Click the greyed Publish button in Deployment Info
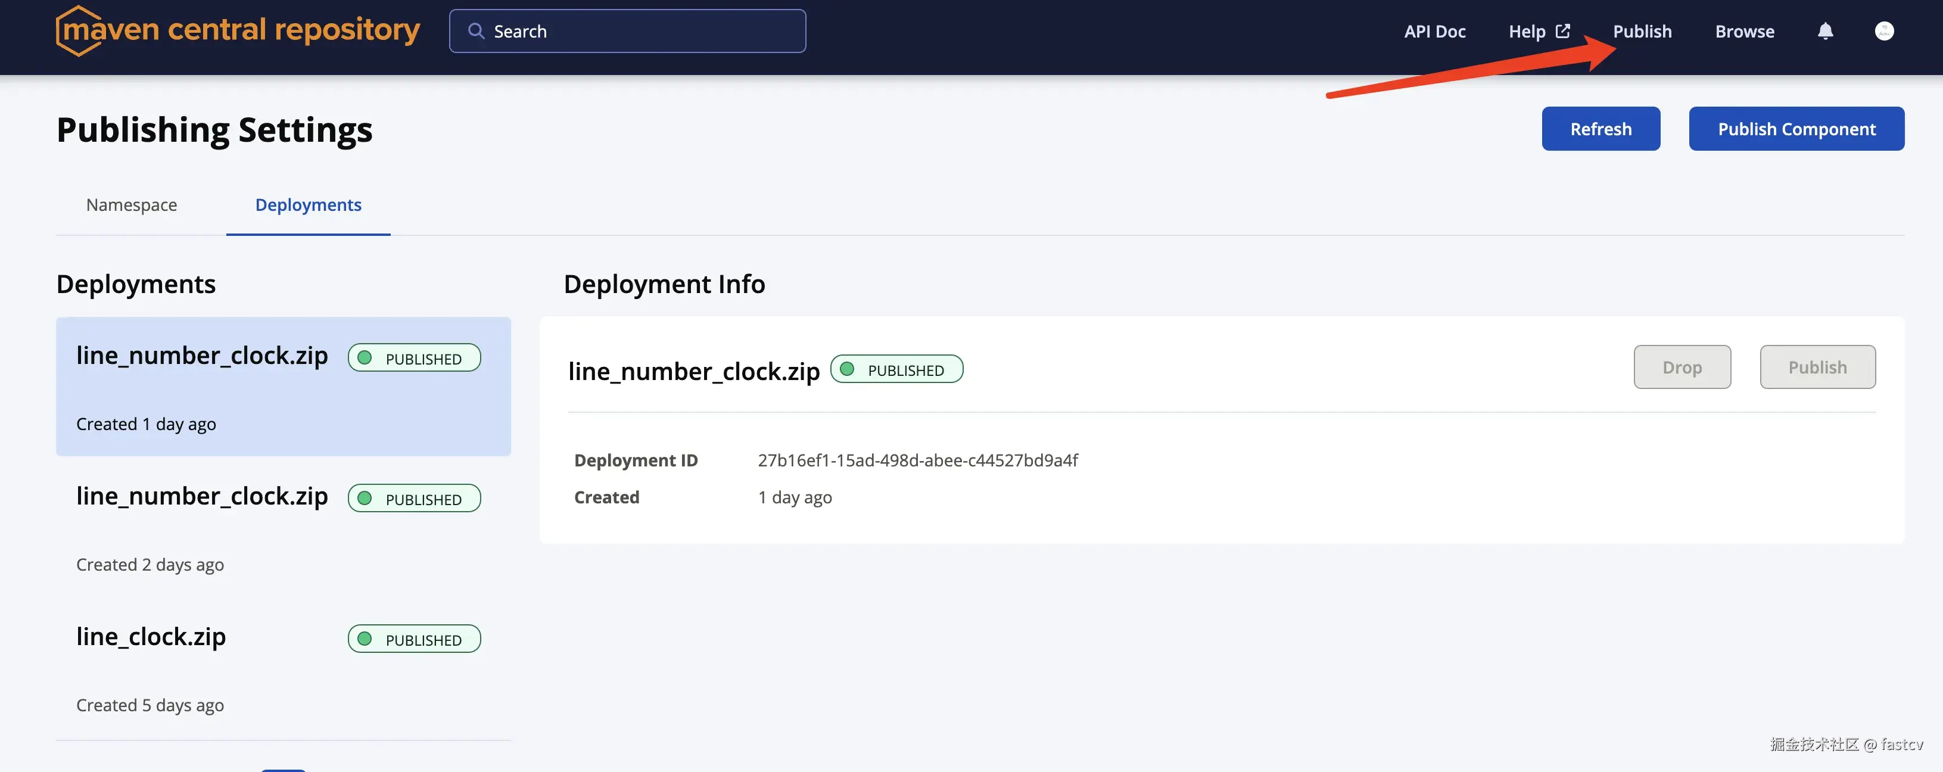The width and height of the screenshot is (1943, 772). (x=1817, y=368)
